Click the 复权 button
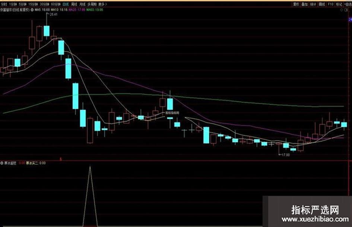Screen dimensions: 352x227 point(296,4)
